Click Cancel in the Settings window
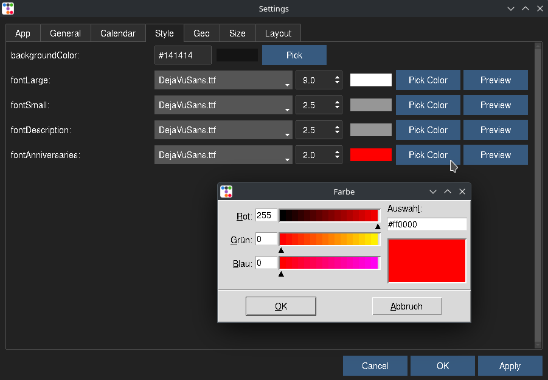Viewport: 548px width, 380px height. [375, 365]
